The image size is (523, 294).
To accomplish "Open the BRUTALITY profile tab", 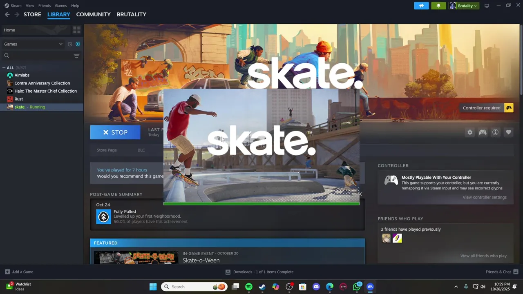I will (x=131, y=14).
